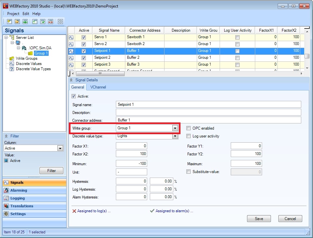Click the Save button
Viewport: 313px width, 238px height.
tap(259, 219)
